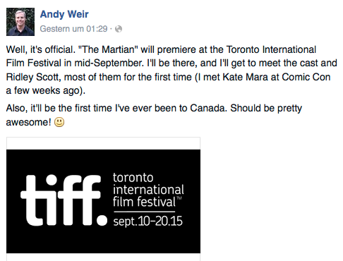Click the words Toronto International in post
Viewport: 343px width, 261px height.
(x=271, y=49)
